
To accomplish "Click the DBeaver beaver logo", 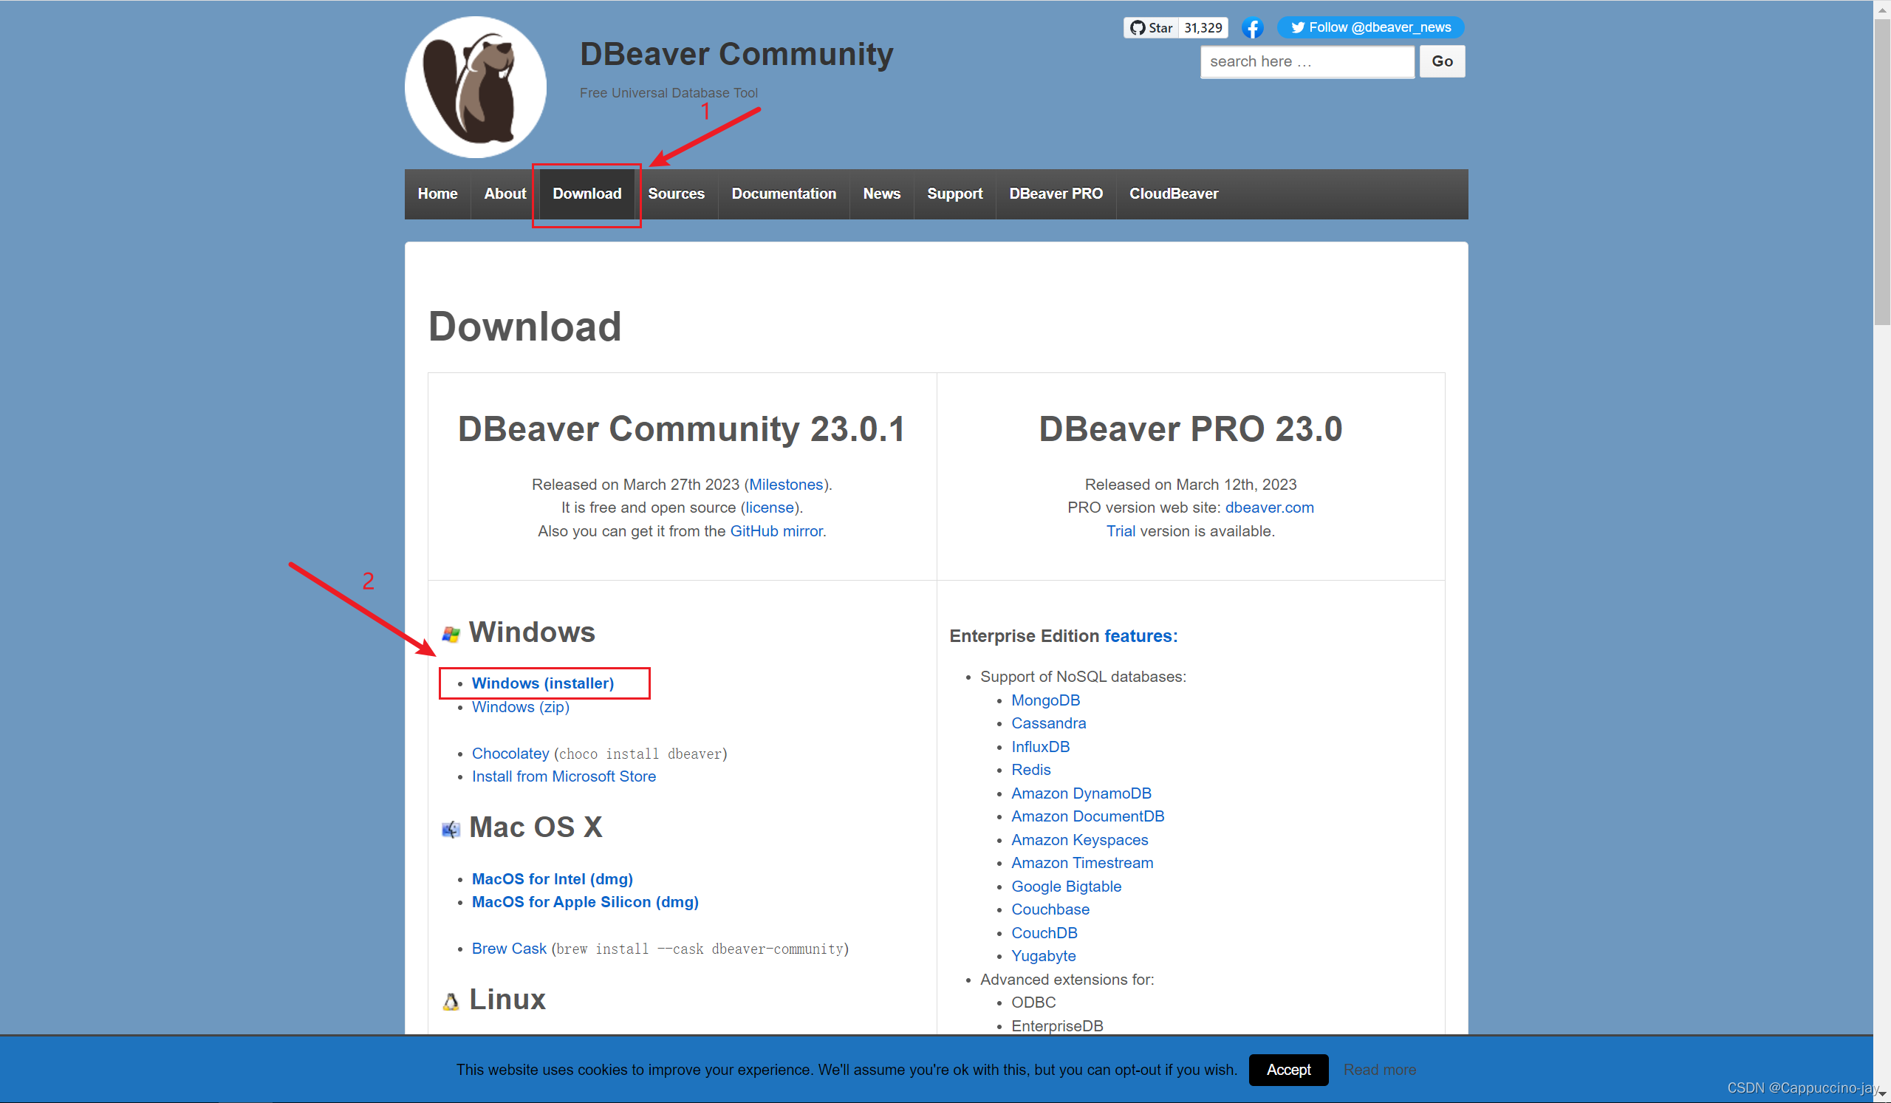I will 475,86.
